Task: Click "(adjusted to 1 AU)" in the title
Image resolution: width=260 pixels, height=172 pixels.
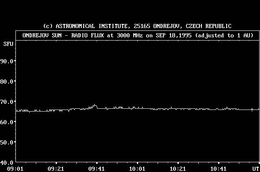Action: pyautogui.click(x=224, y=35)
